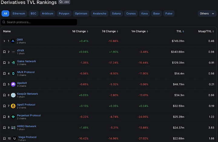
Task: Expand the GMX row chevron
Action: pos(4,41)
